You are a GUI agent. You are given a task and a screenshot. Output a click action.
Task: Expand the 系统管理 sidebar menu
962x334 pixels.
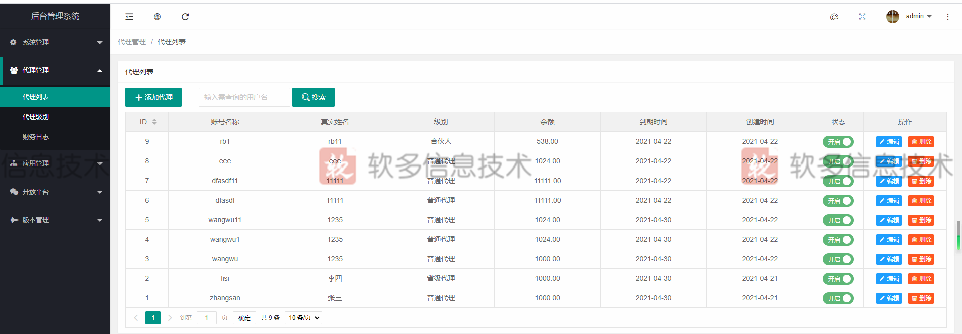pyautogui.click(x=55, y=42)
